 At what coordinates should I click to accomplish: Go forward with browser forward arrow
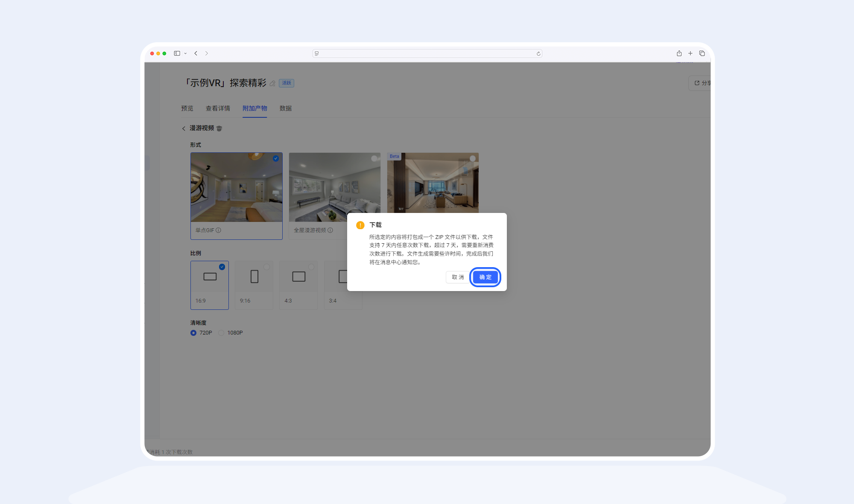tap(207, 53)
